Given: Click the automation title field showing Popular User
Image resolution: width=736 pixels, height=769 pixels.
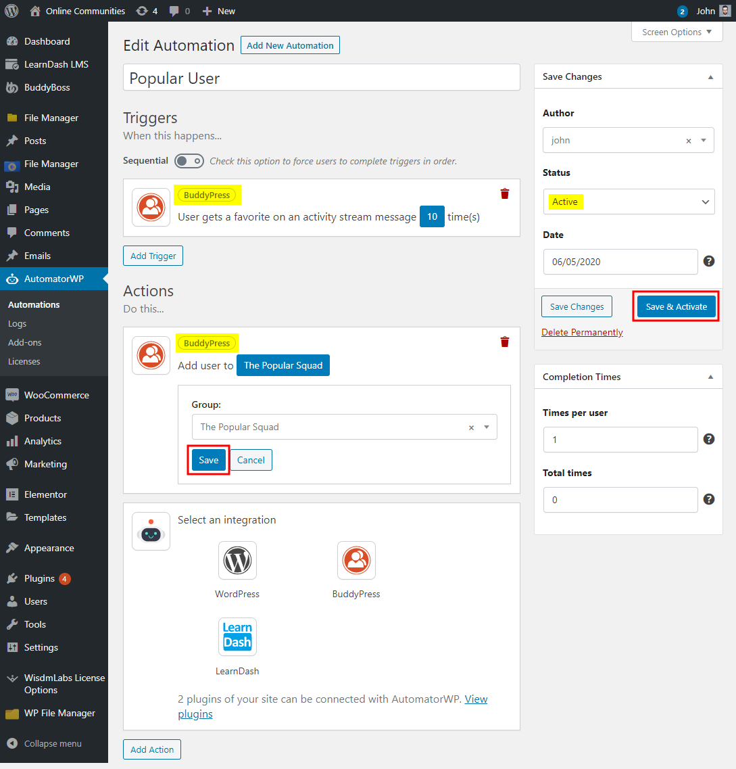Looking at the screenshot, I should tap(321, 77).
